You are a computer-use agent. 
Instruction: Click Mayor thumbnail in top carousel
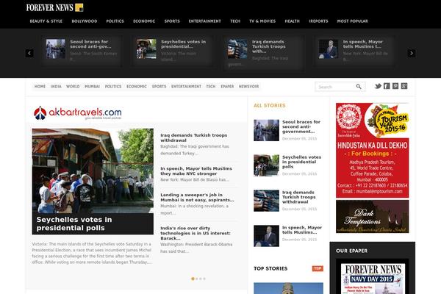pyautogui.click(x=329, y=49)
